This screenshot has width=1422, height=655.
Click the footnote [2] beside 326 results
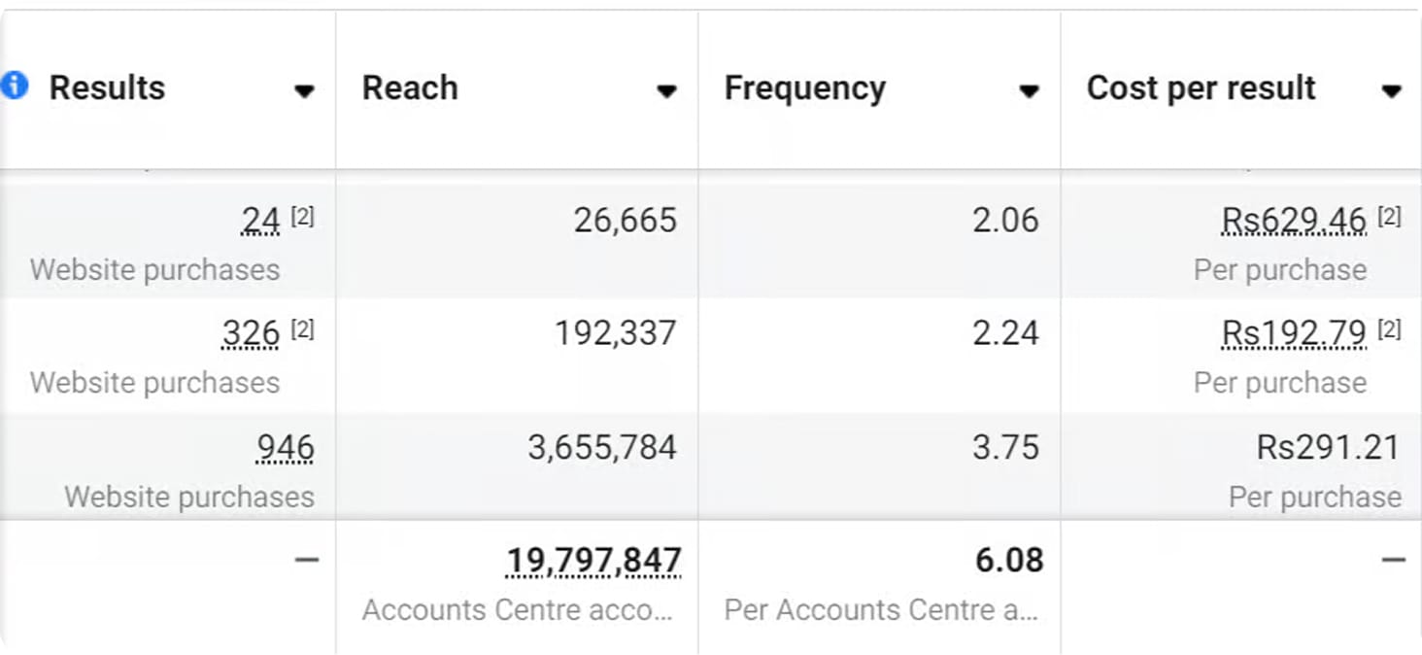(x=302, y=329)
